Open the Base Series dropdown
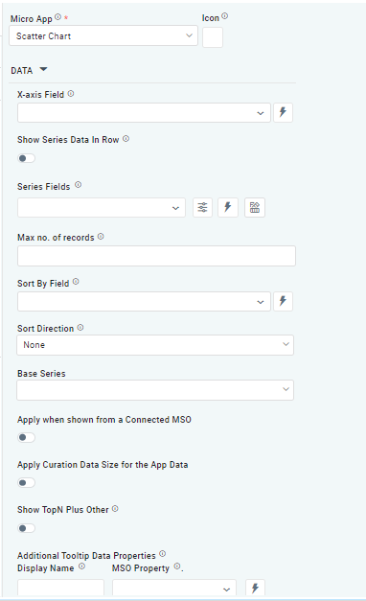The width and height of the screenshot is (366, 601). [155, 390]
